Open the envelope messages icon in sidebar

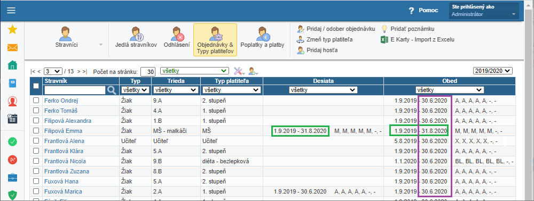[x=13, y=48]
